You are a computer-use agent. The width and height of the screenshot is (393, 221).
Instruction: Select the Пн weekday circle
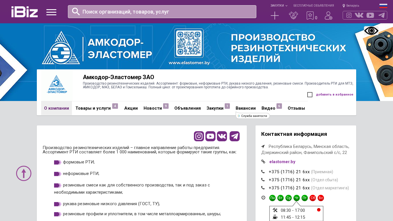click(272, 198)
